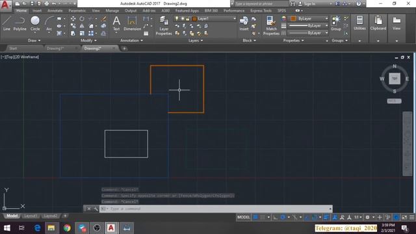Open the ByLayer lineweight dropdown

click(308, 26)
